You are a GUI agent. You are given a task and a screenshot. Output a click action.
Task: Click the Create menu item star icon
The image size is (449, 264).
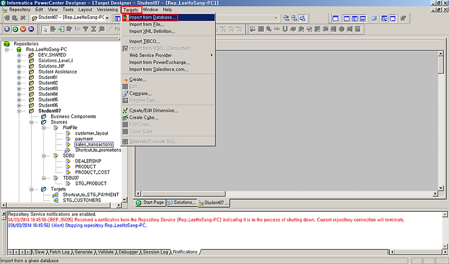125,80
